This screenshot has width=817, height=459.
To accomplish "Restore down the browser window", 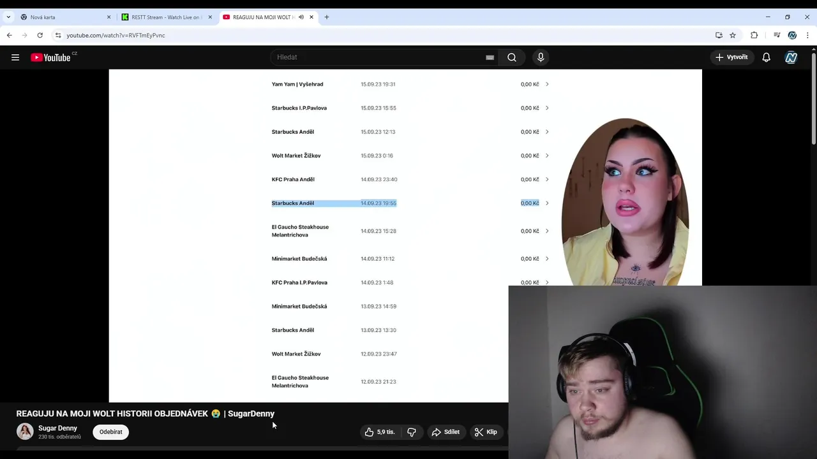I will pos(788,17).
